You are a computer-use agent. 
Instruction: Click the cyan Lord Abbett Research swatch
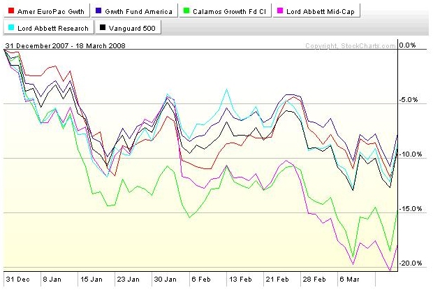click(11, 27)
